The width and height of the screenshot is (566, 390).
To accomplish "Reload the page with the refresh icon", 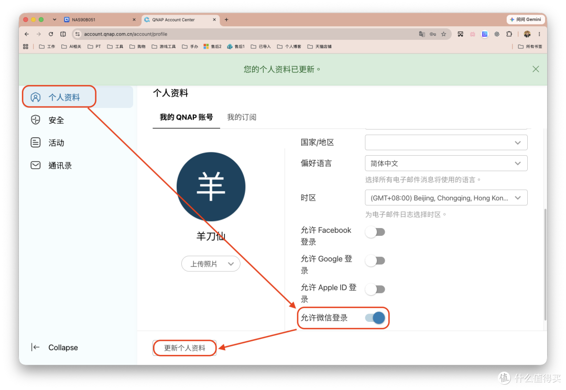I will pyautogui.click(x=51, y=34).
